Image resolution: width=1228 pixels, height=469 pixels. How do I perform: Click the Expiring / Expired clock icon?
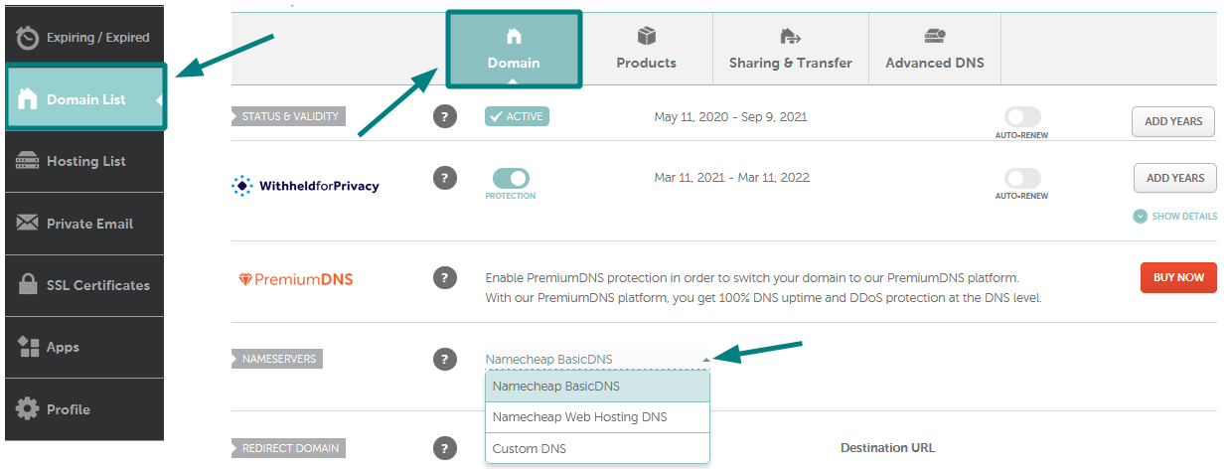(28, 38)
